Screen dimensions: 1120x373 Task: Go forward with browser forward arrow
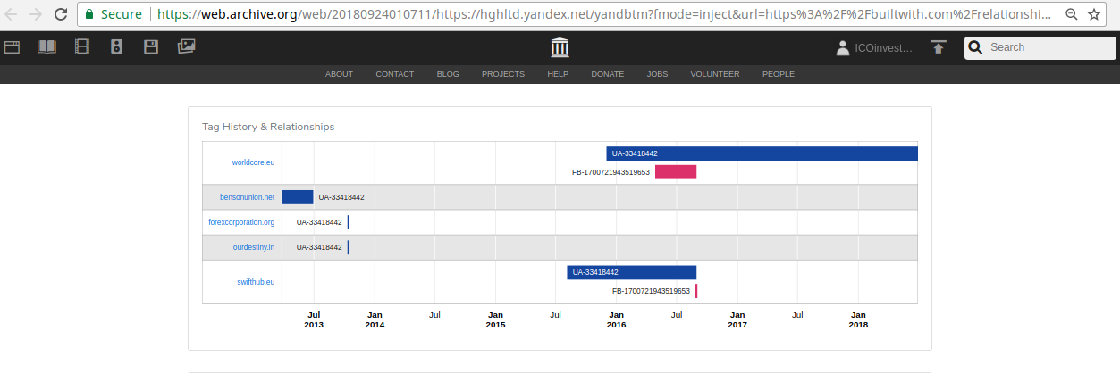36,15
